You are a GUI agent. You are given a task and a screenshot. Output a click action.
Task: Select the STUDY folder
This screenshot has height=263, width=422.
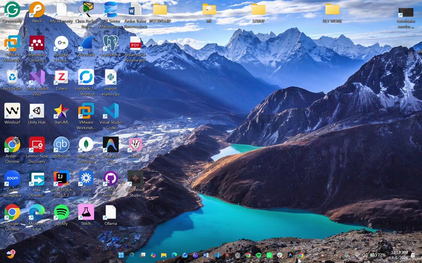point(258,9)
